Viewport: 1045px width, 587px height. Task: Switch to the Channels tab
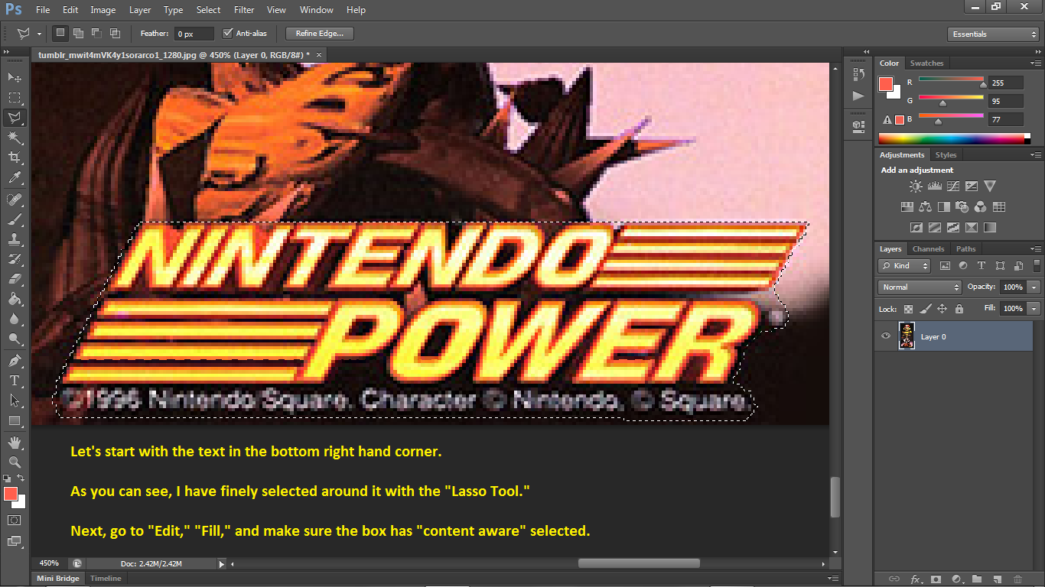coord(928,249)
